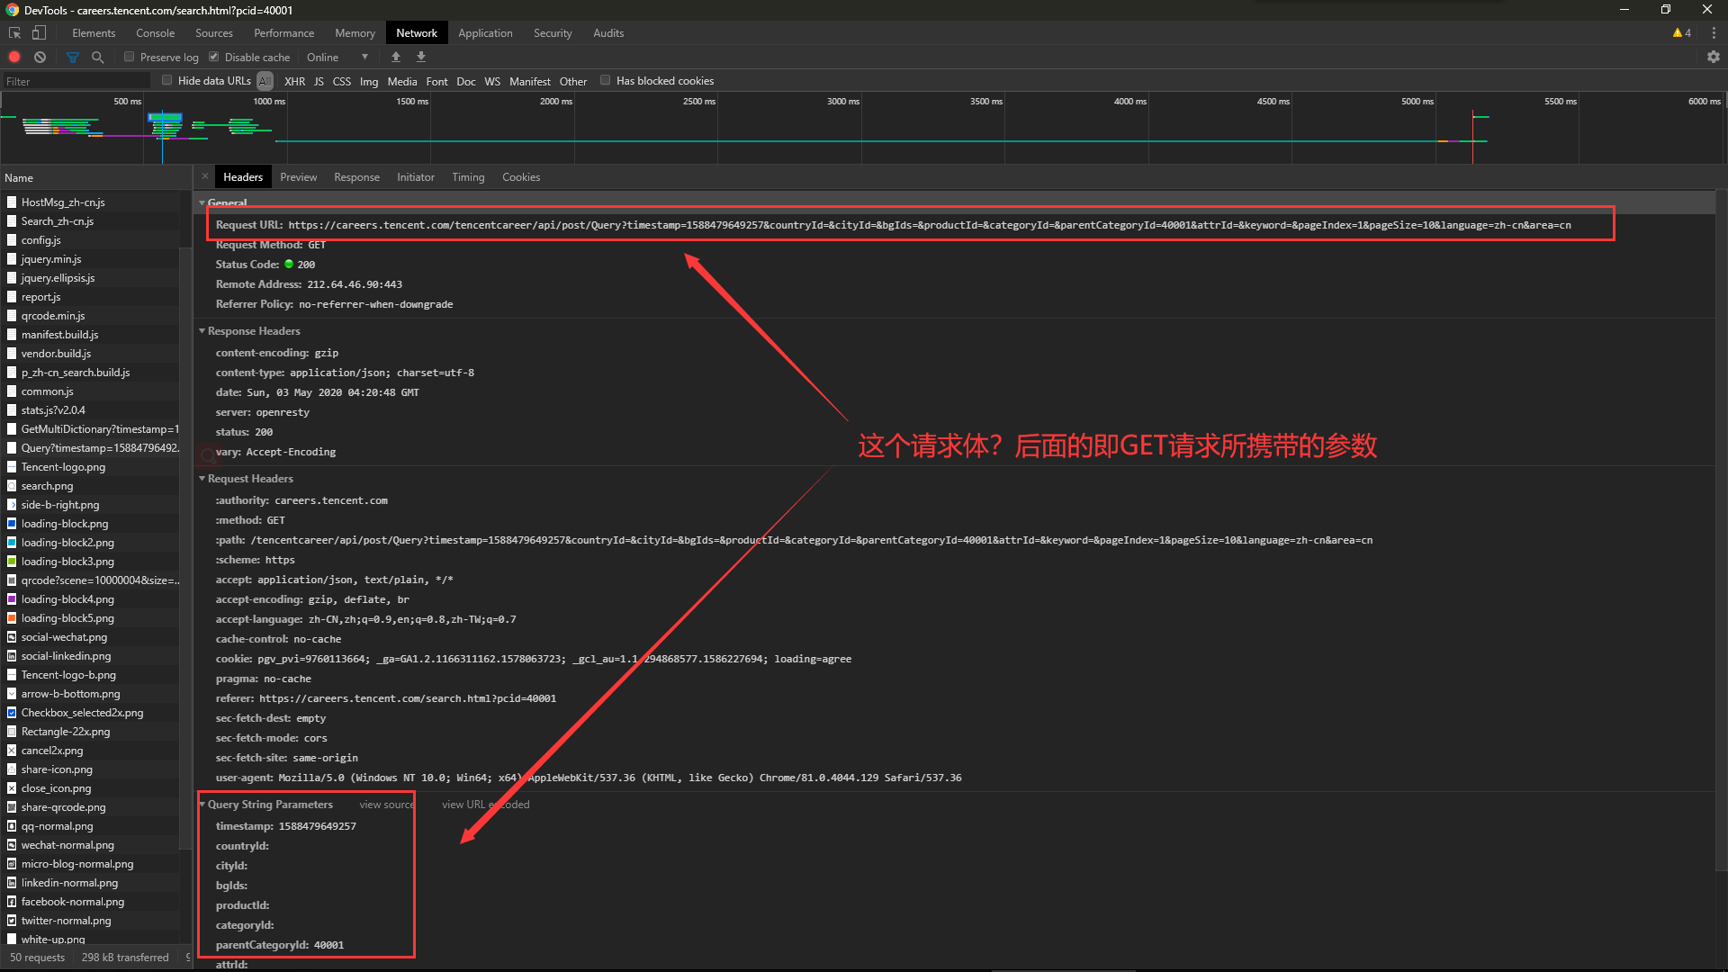Enable the Preserve log checkbox
Screen dimensions: 1728x972
[x=130, y=57]
